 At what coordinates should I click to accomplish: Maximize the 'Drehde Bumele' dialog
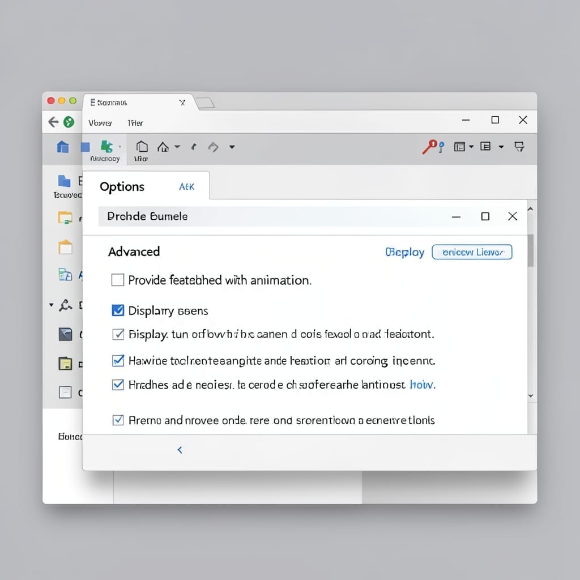click(485, 216)
